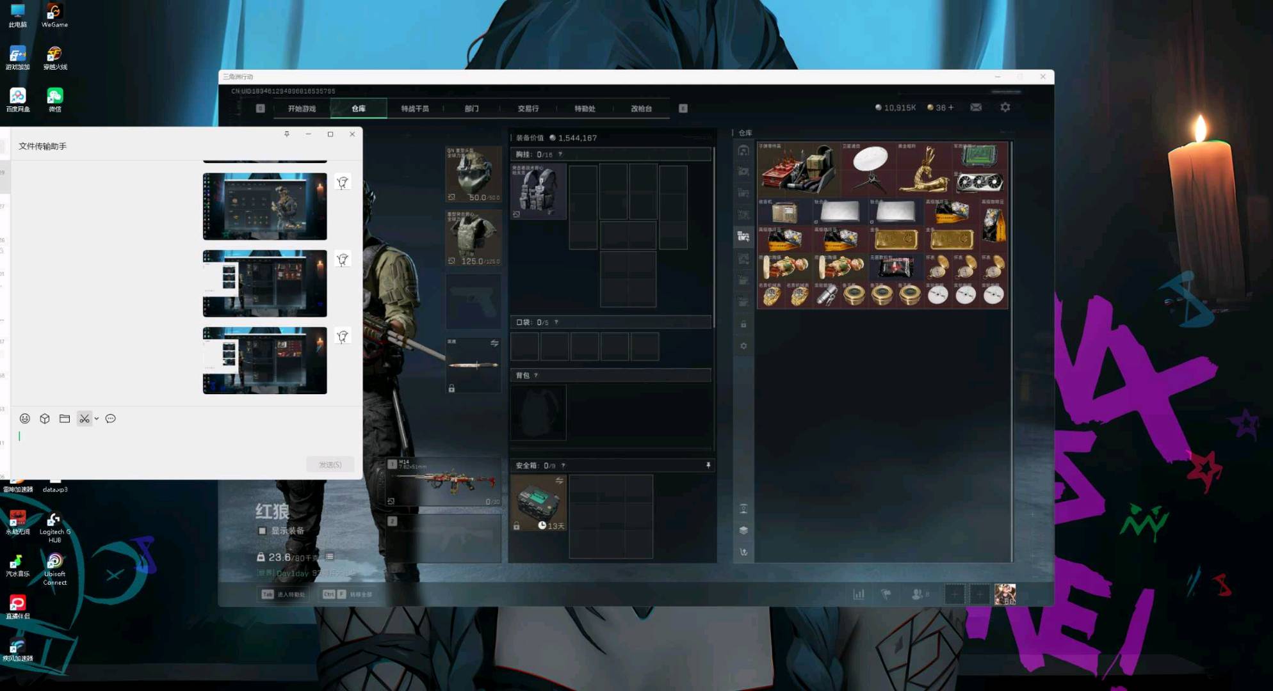Open the game mail envelope icon
The image size is (1273, 691).
975,107
